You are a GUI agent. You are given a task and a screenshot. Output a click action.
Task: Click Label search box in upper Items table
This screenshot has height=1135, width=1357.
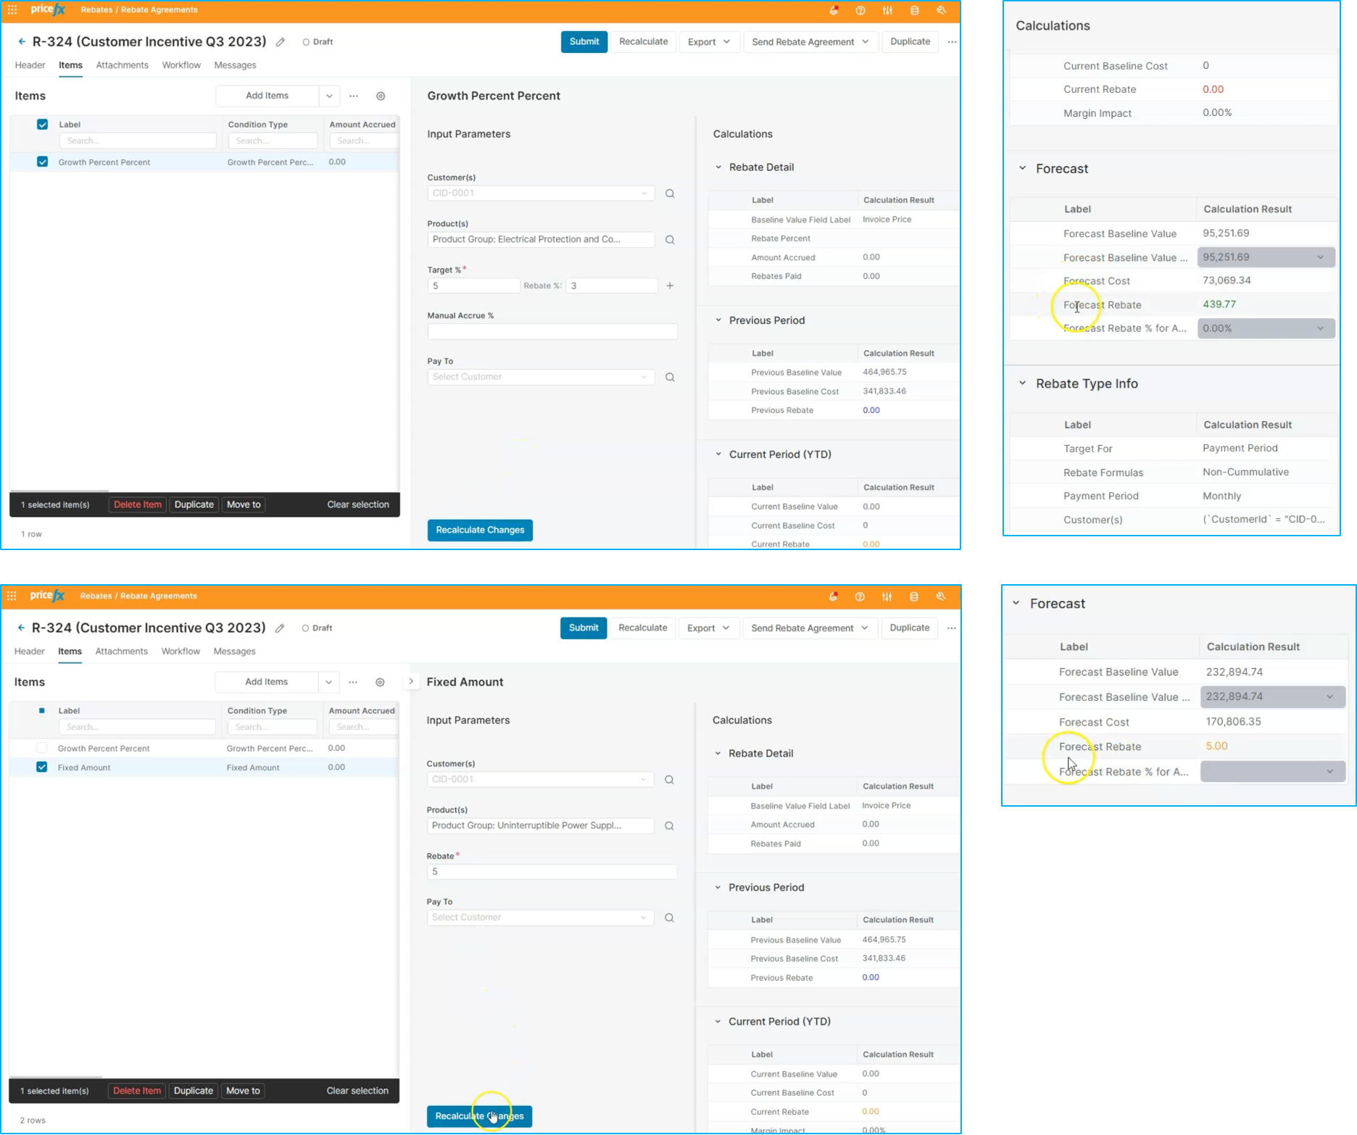click(138, 141)
